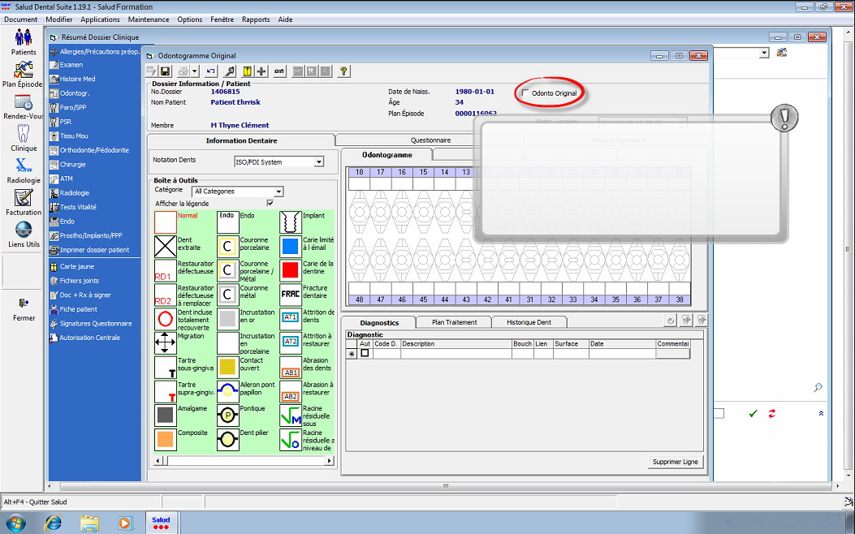Open the Notation Dents ISO/FDI dropdown

[x=319, y=161]
